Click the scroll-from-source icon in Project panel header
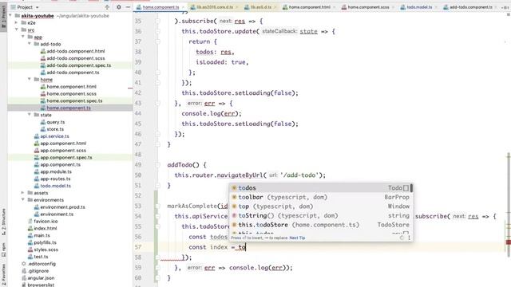Viewport: 511px width, 287px height. [107, 7]
